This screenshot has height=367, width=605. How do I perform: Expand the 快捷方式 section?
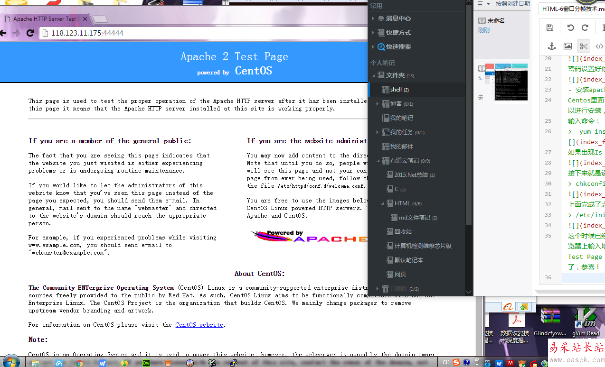(x=373, y=33)
